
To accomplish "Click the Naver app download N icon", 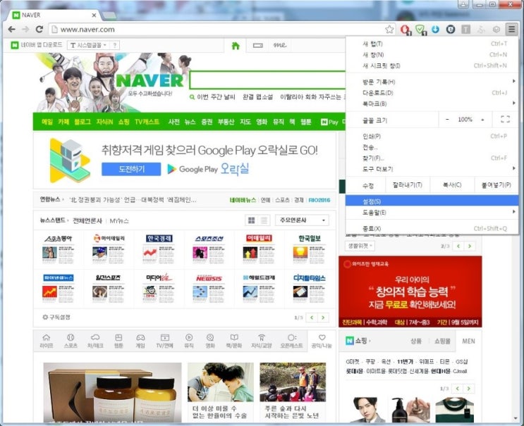I will tap(15, 45).
